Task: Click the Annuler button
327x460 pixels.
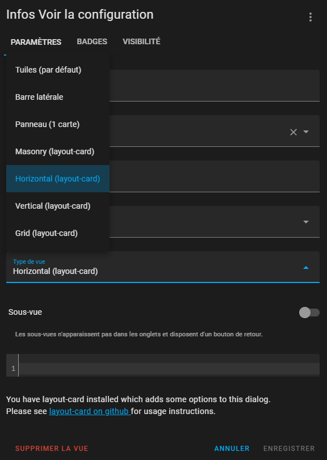Action: pos(232,449)
